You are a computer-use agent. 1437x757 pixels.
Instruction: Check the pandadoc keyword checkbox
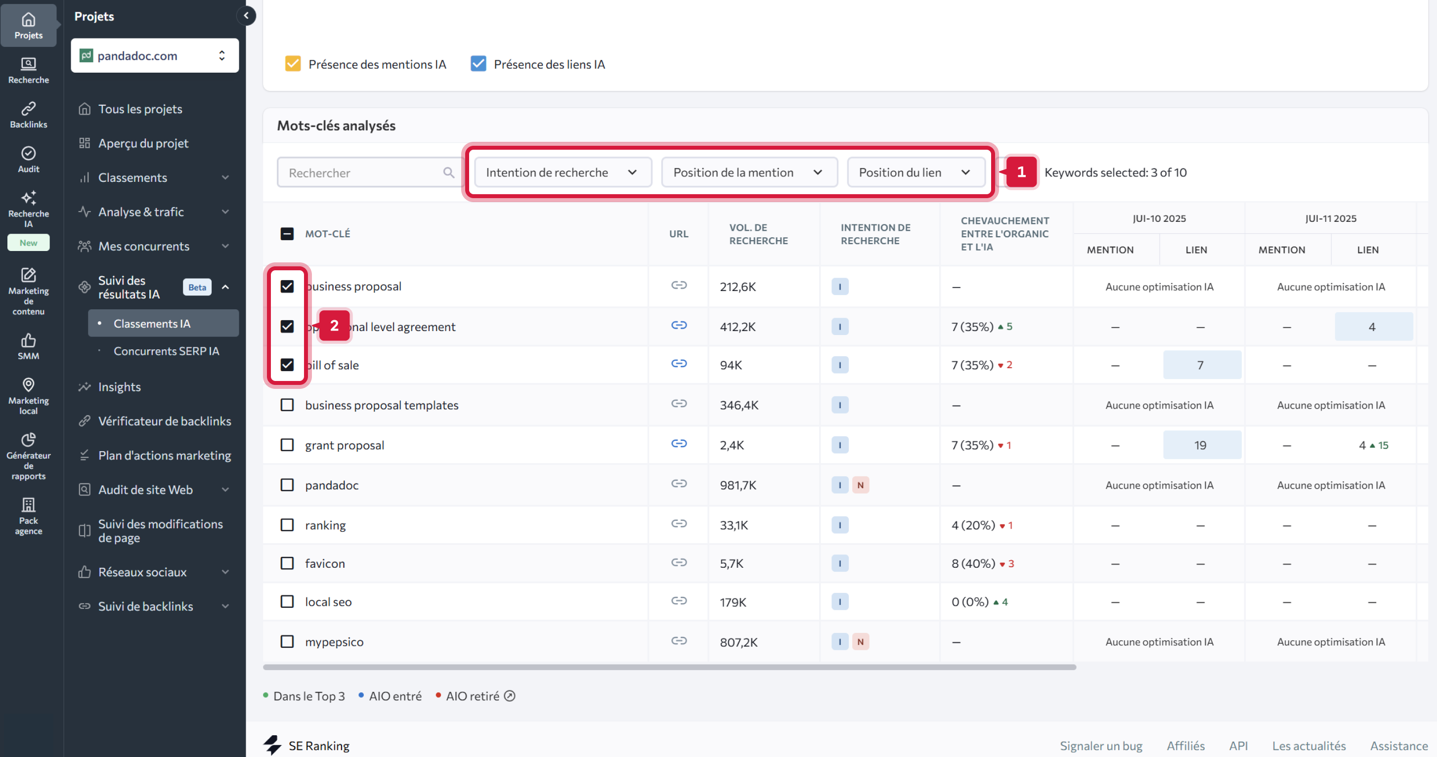click(x=287, y=485)
